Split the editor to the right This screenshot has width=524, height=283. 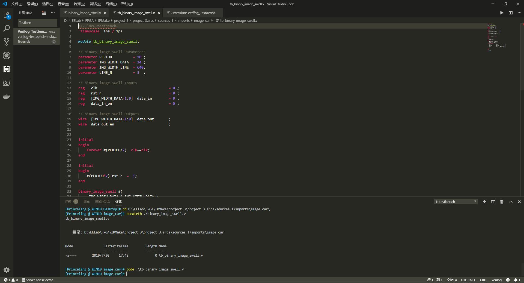[511, 13]
